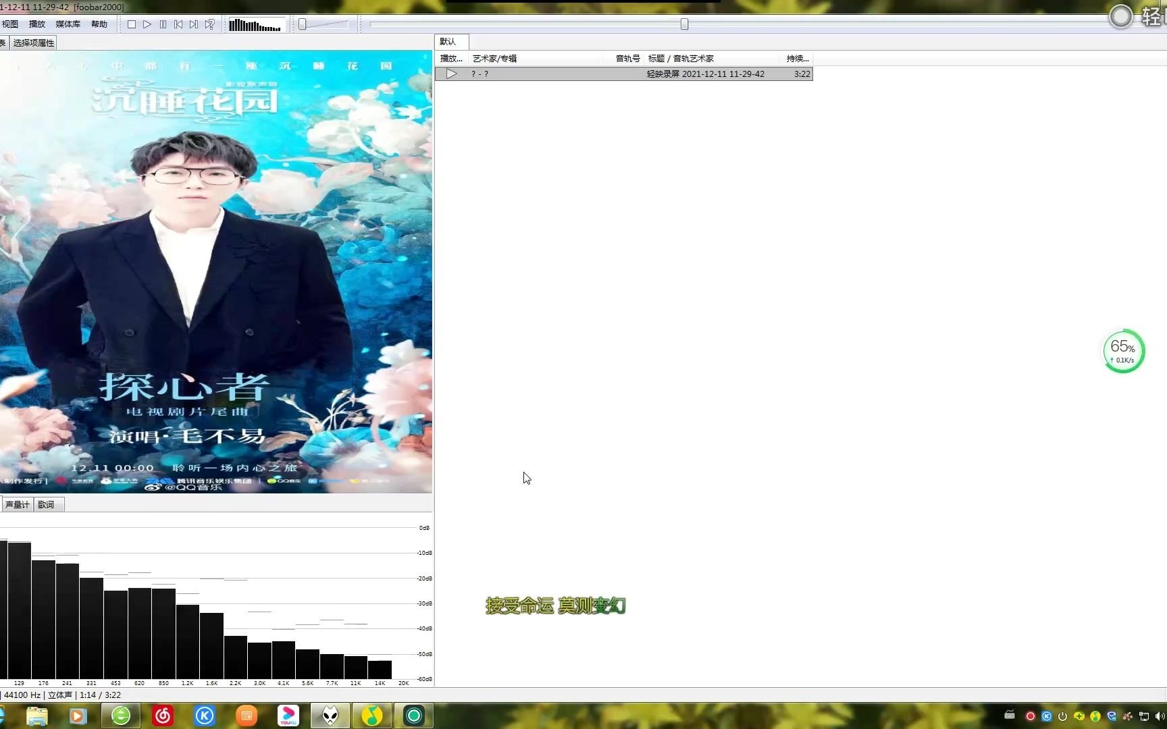The width and height of the screenshot is (1167, 729).
Task: Click the QQ Music tray icon
Action: tap(1095, 716)
